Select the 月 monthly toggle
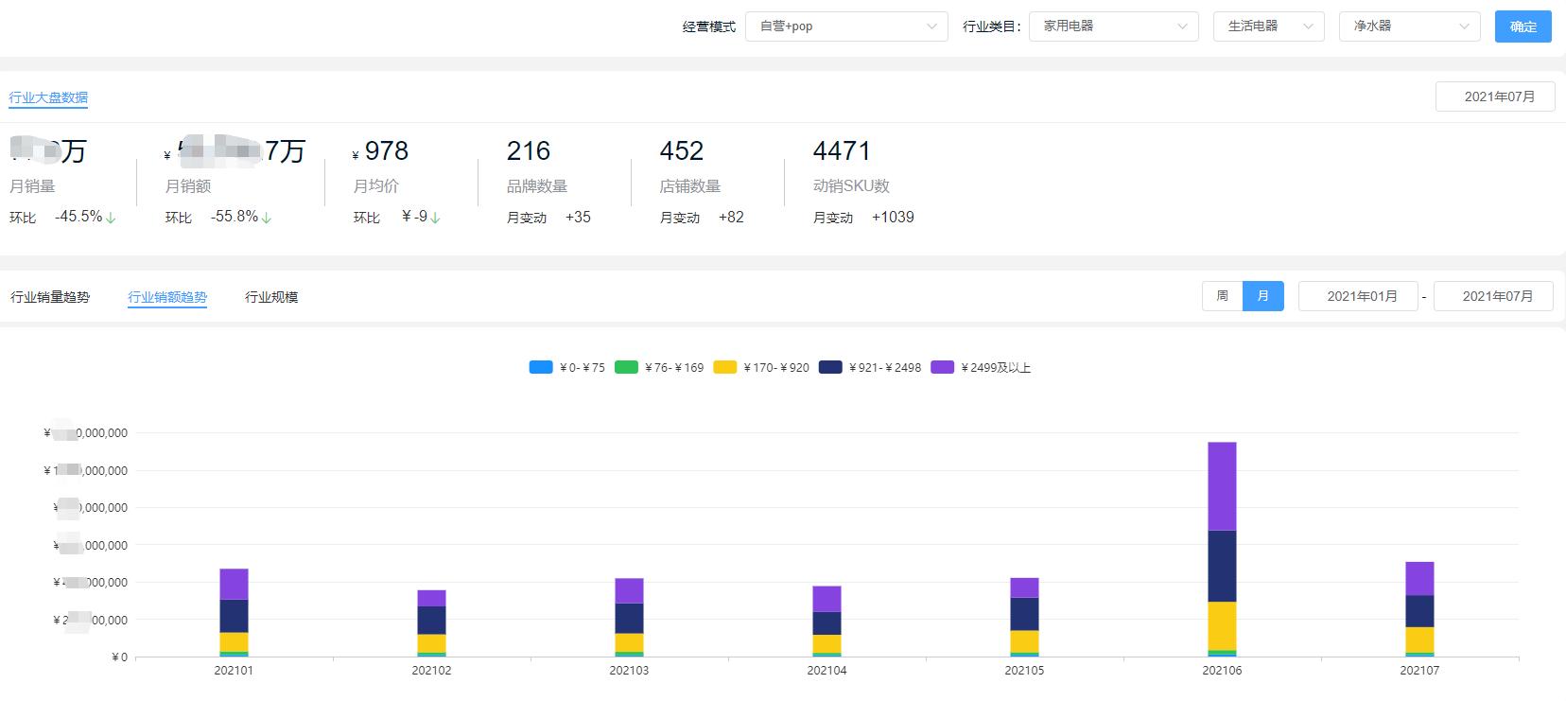The height and width of the screenshot is (701, 1566). pos(1263,296)
